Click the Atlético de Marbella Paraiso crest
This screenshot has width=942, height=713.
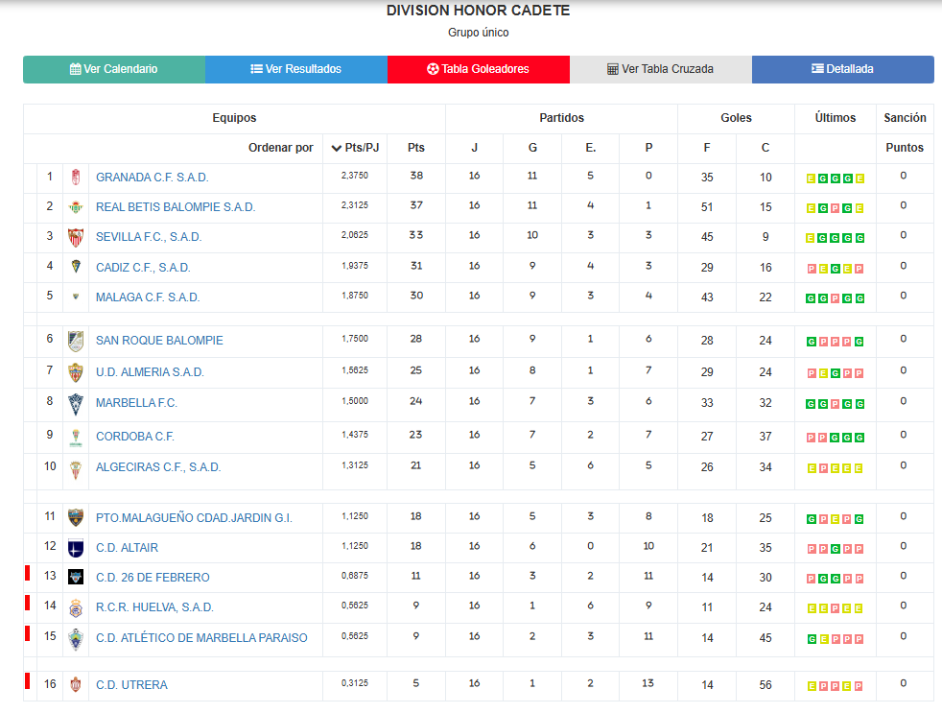(76, 639)
